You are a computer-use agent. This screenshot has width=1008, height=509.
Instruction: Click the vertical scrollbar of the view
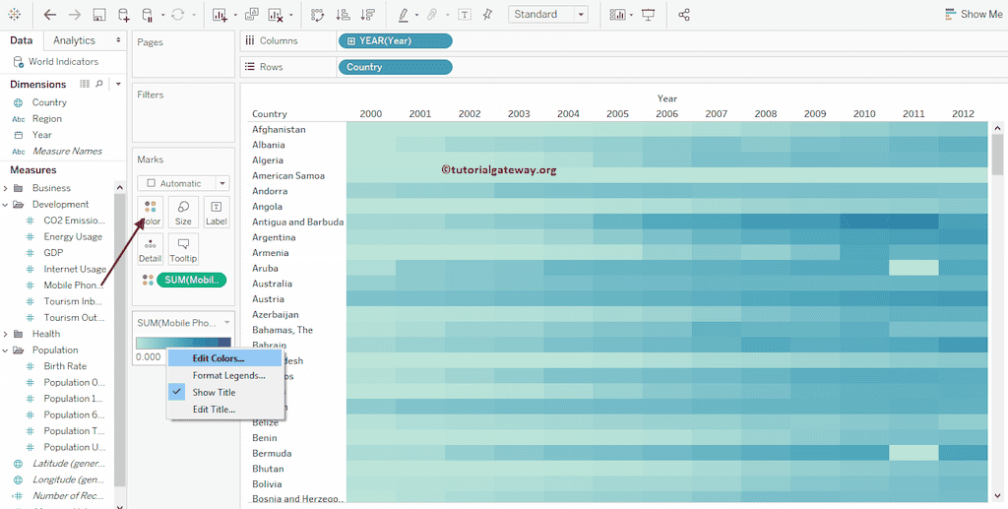[x=997, y=156]
